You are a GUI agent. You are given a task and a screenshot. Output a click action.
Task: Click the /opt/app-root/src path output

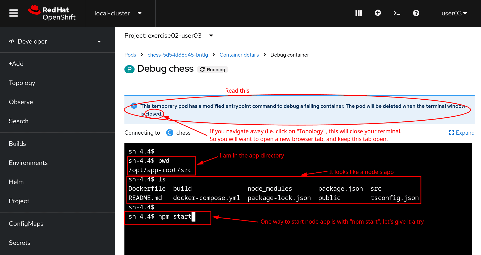click(160, 170)
